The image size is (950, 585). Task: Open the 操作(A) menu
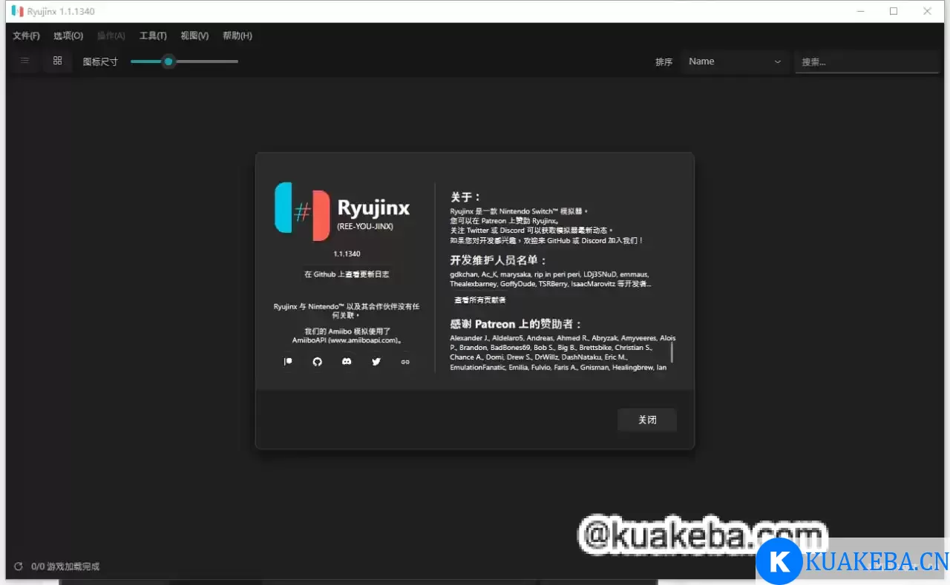[111, 36]
